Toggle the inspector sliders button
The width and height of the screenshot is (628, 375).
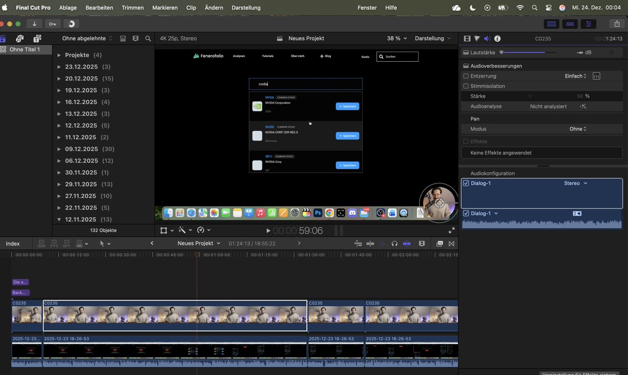(588, 24)
